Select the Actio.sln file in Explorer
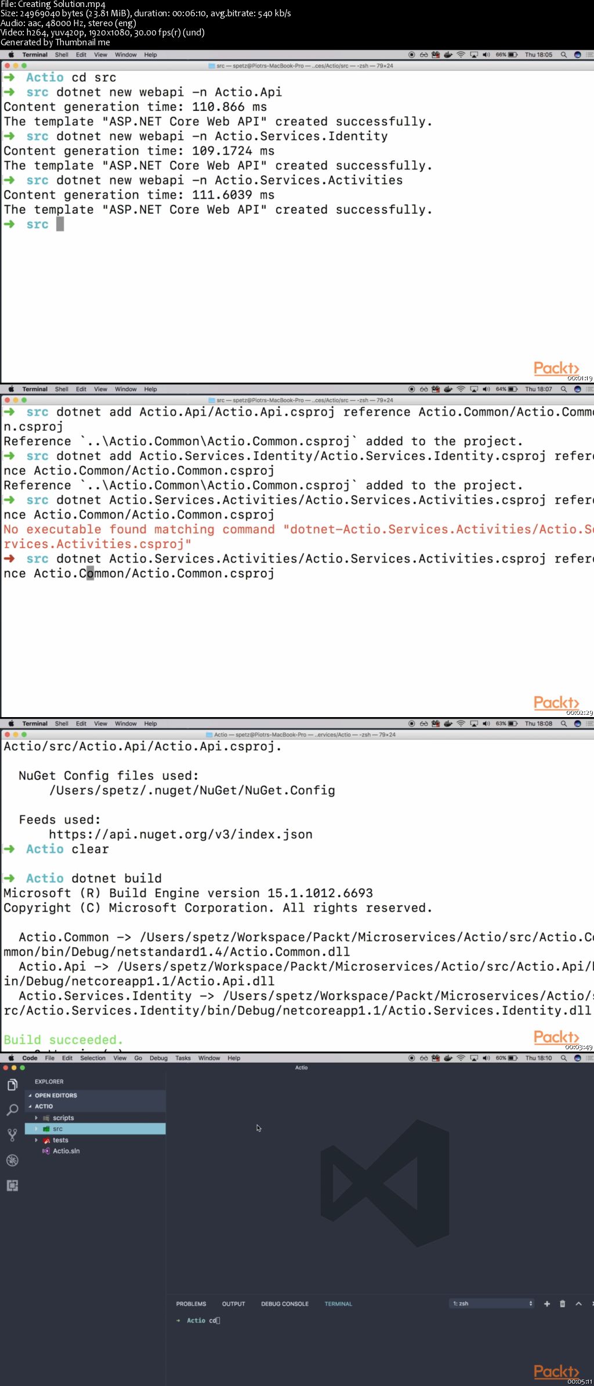Screen dimensions: 594x1386 [x=66, y=1151]
